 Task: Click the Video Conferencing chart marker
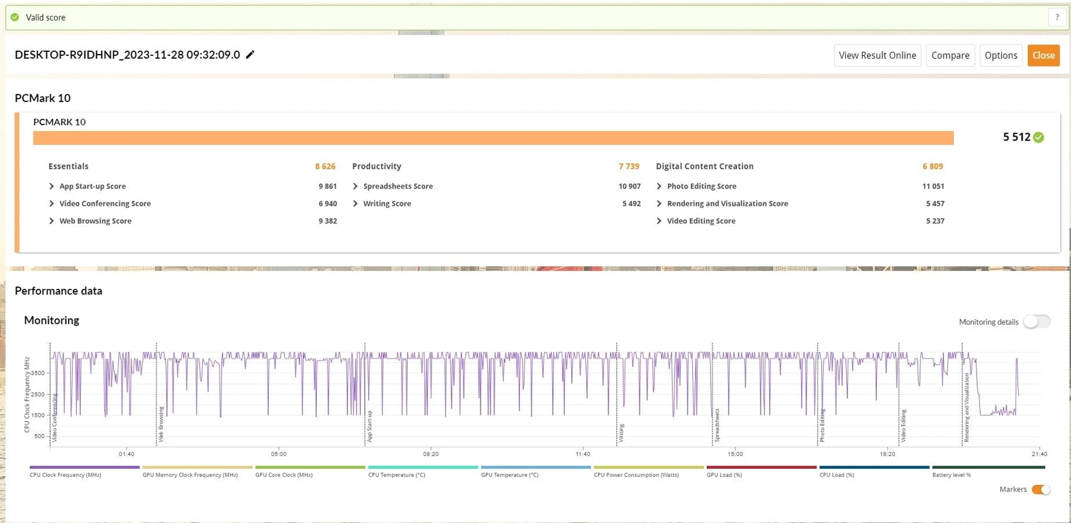point(55,418)
